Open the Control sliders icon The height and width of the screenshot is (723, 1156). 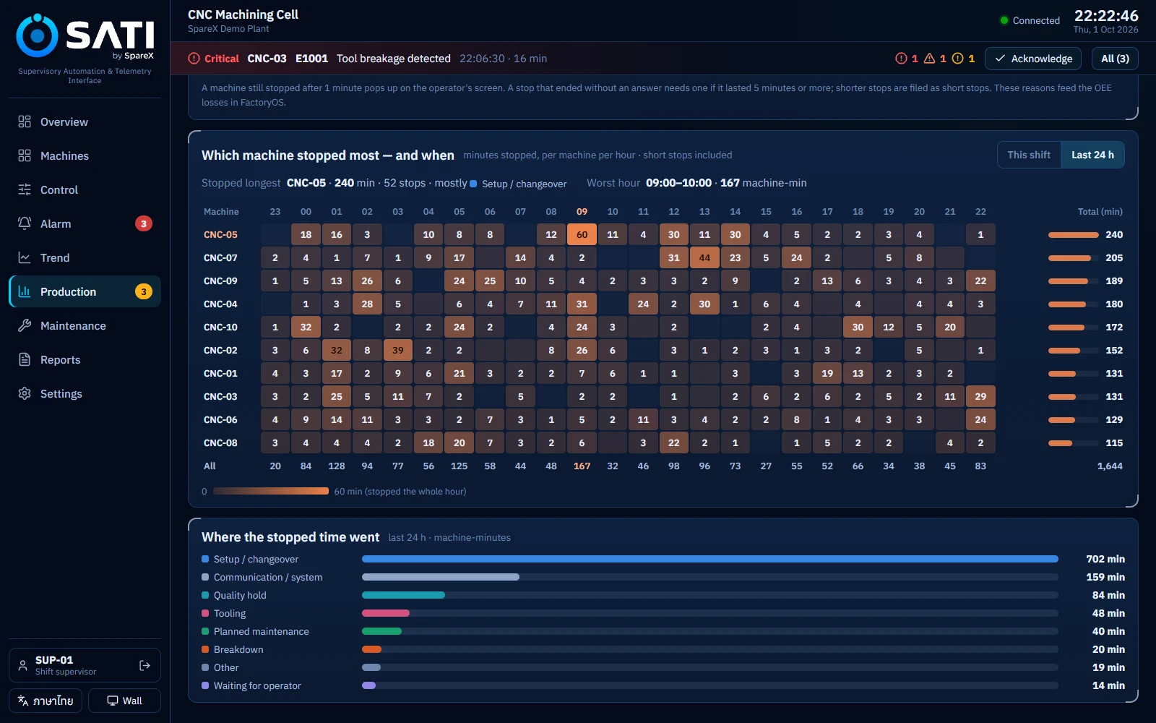tap(25, 189)
